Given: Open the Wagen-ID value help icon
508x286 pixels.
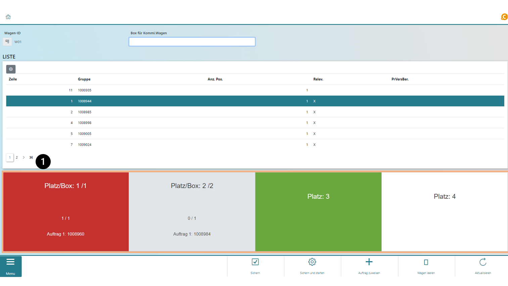Looking at the screenshot, I should pyautogui.click(x=7, y=42).
